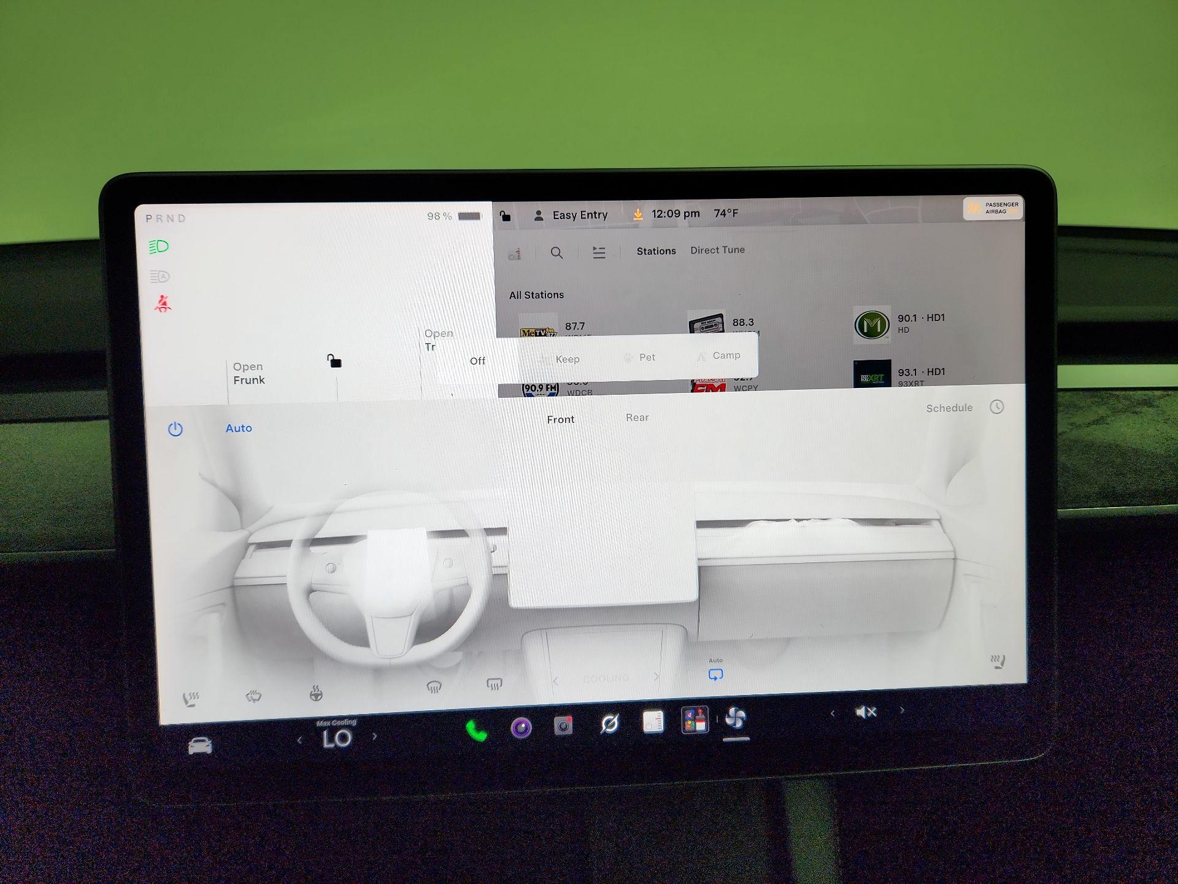Image resolution: width=1178 pixels, height=884 pixels.
Task: Tap the car controls icon in bottom bar
Action: (200, 745)
